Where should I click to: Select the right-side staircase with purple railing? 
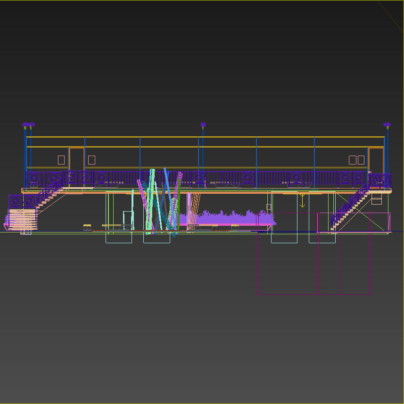click(x=350, y=207)
